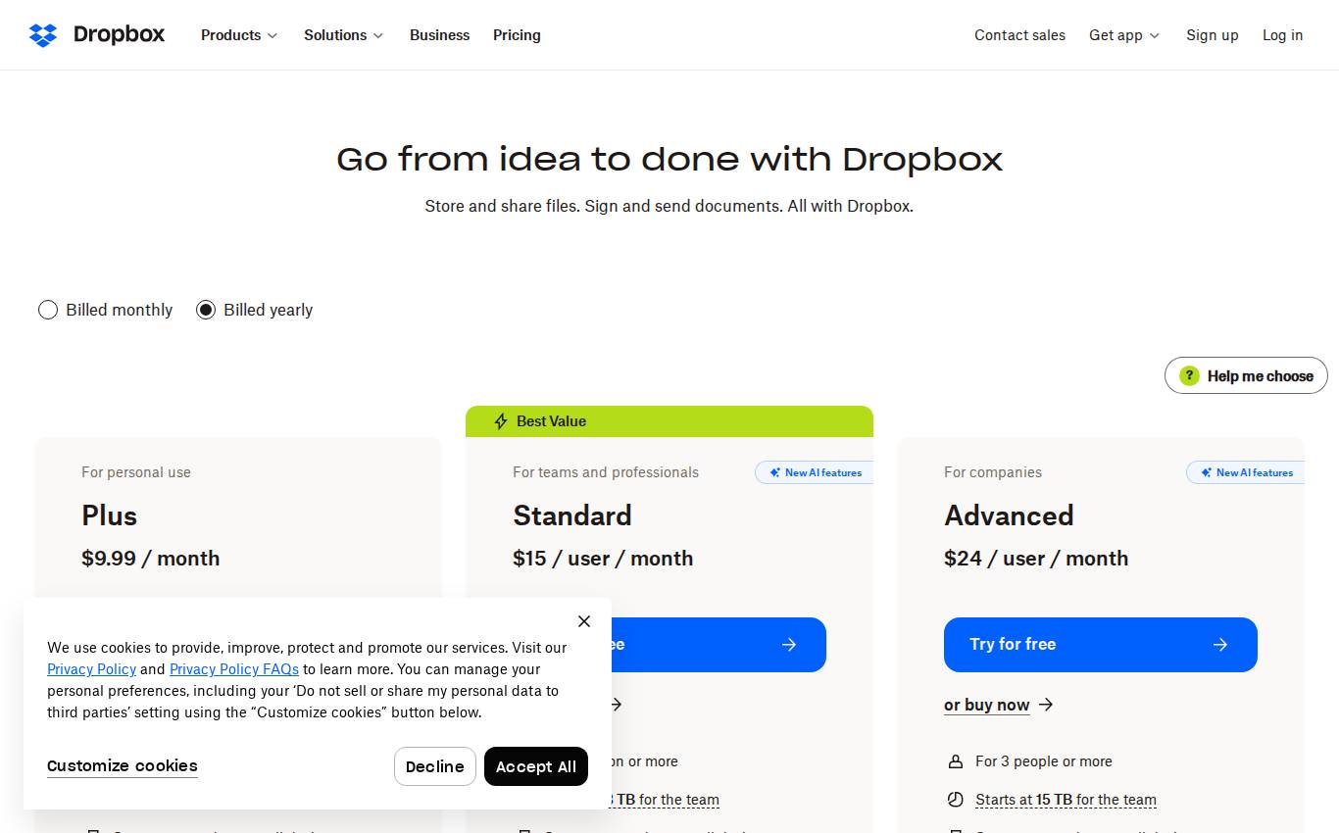This screenshot has width=1339, height=833.
Task: Open the Get app dropdown
Action: [x=1124, y=35]
